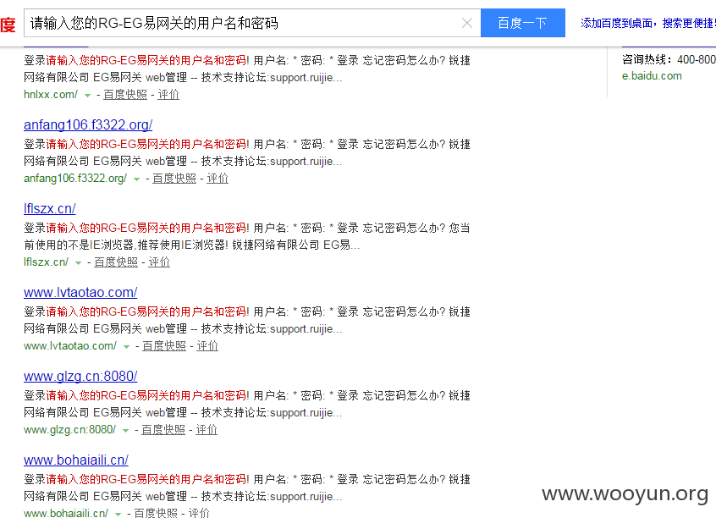Open 百度快照 for the lflszx.cn result
The height and width of the screenshot is (518, 716).
tap(116, 262)
